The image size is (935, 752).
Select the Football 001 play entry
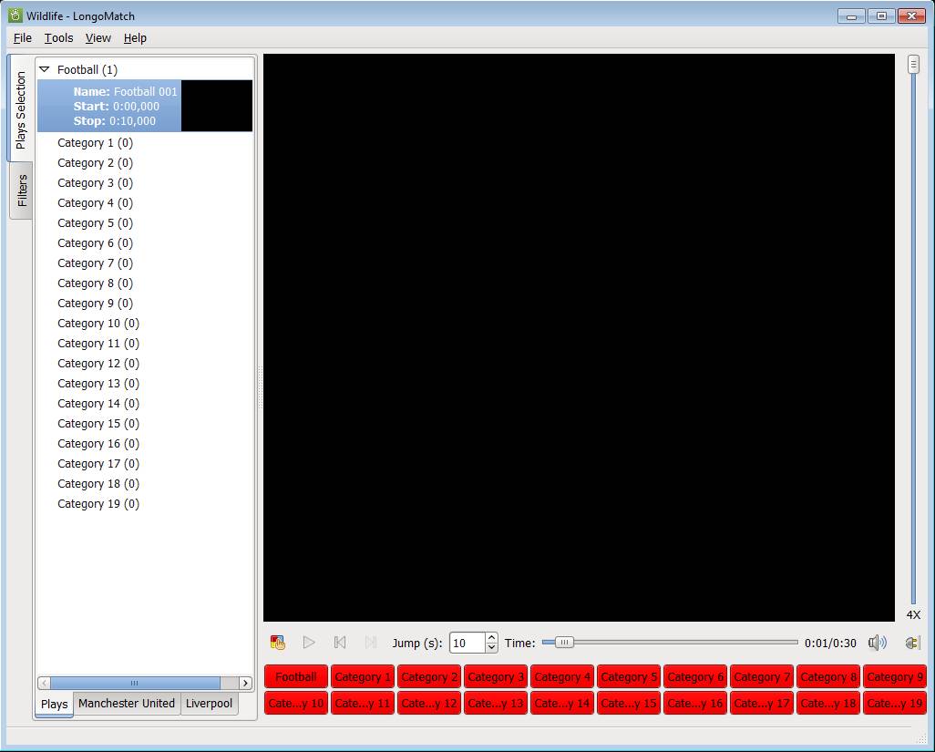point(145,106)
